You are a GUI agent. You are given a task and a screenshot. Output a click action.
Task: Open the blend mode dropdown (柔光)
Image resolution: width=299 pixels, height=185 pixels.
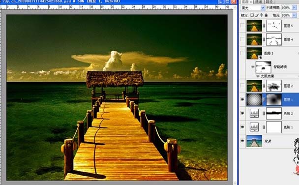(253, 8)
